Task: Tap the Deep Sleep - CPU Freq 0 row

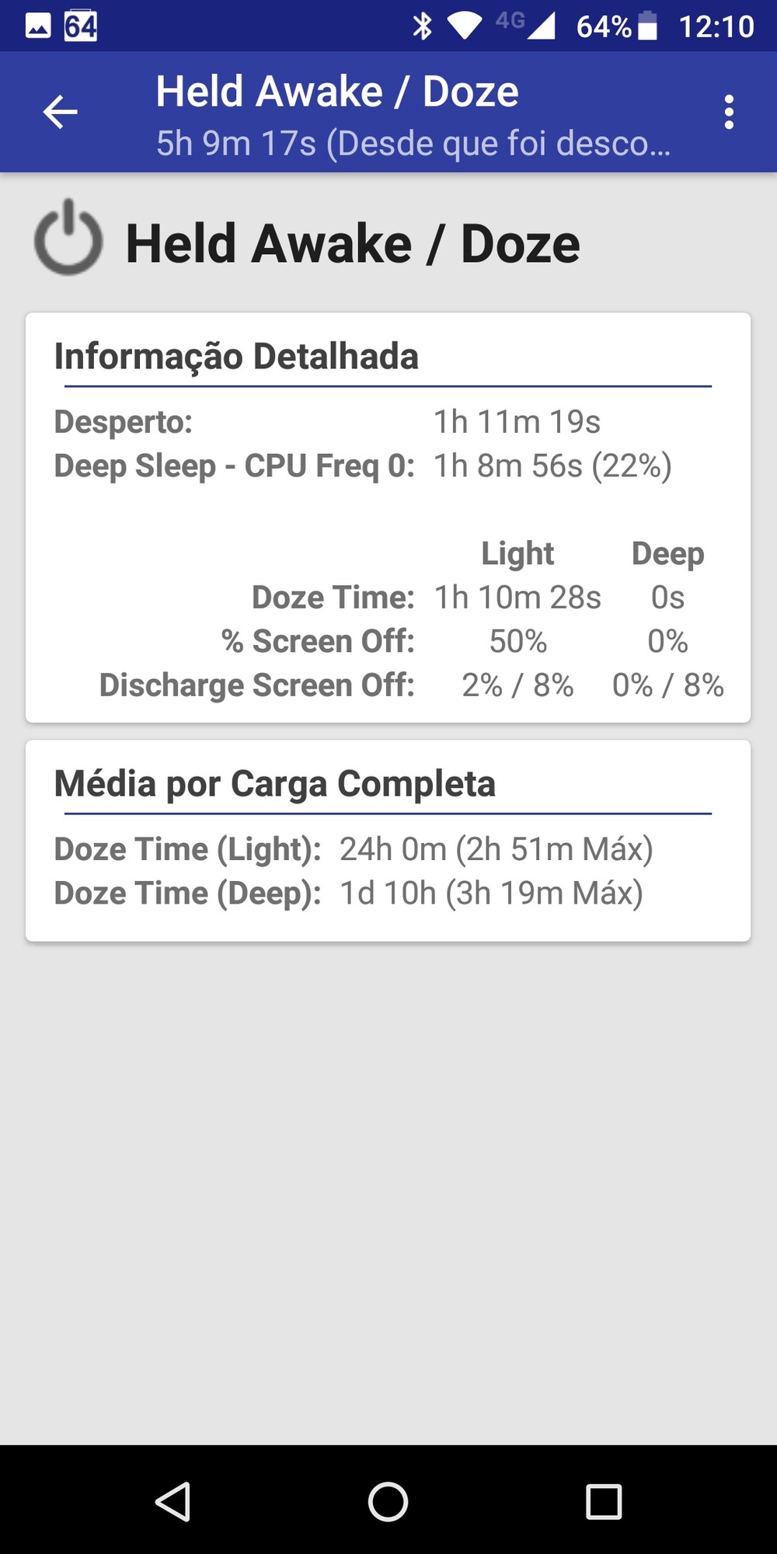Action: tap(362, 466)
